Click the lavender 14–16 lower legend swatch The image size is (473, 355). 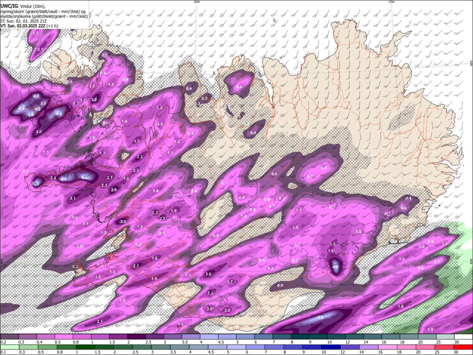pyautogui.click(x=369, y=347)
